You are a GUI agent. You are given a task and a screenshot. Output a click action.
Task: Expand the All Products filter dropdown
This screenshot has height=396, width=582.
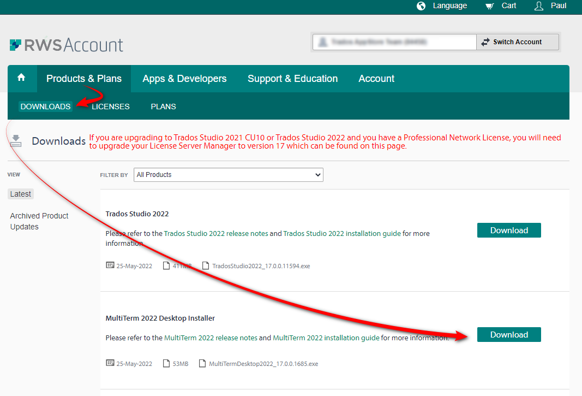point(228,175)
